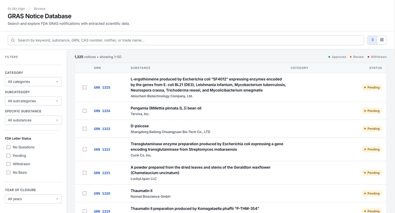Check the No Questions filter
Image resolution: width=395 pixels, height=213 pixels.
click(x=9, y=147)
